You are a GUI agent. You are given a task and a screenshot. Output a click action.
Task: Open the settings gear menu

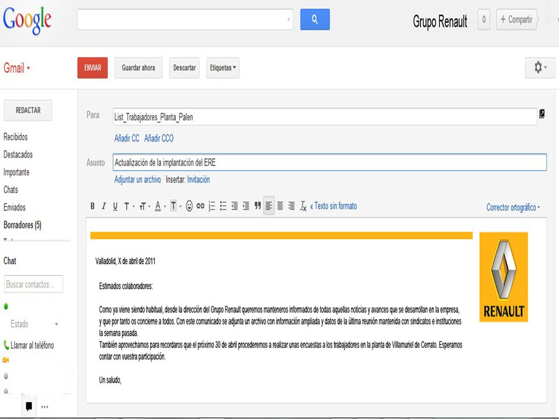[540, 68]
